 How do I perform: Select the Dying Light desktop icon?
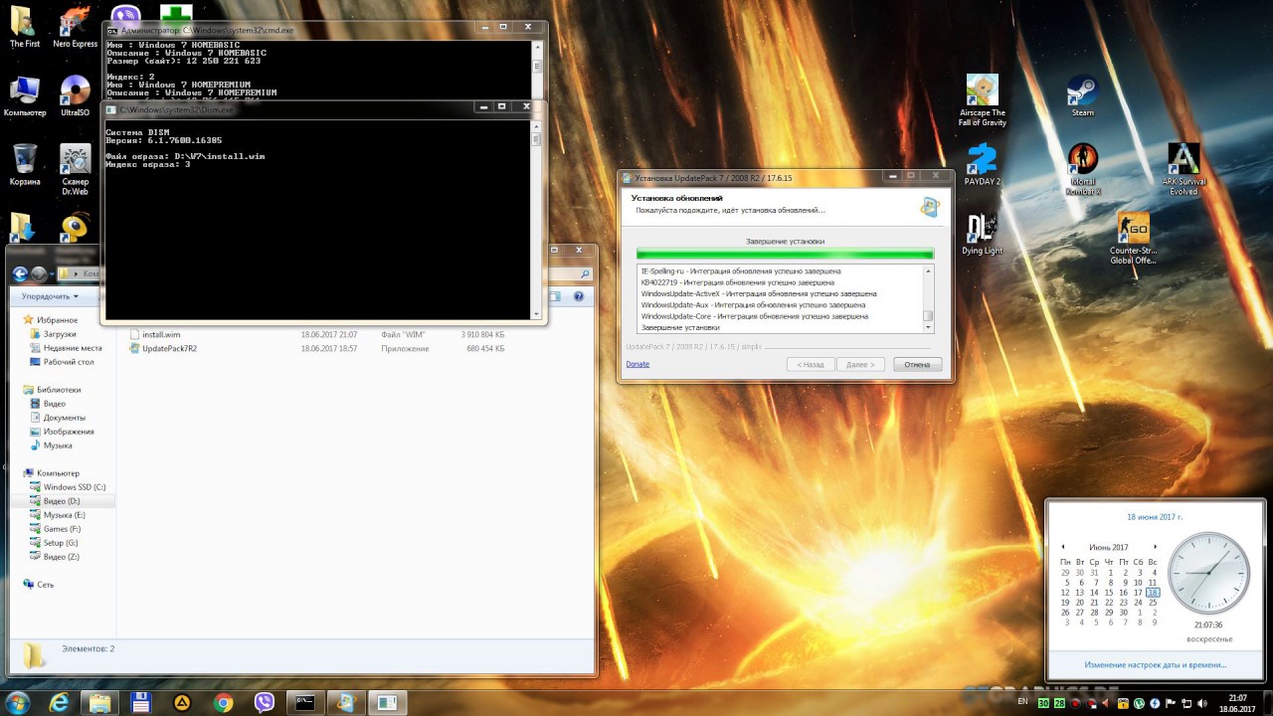[983, 234]
